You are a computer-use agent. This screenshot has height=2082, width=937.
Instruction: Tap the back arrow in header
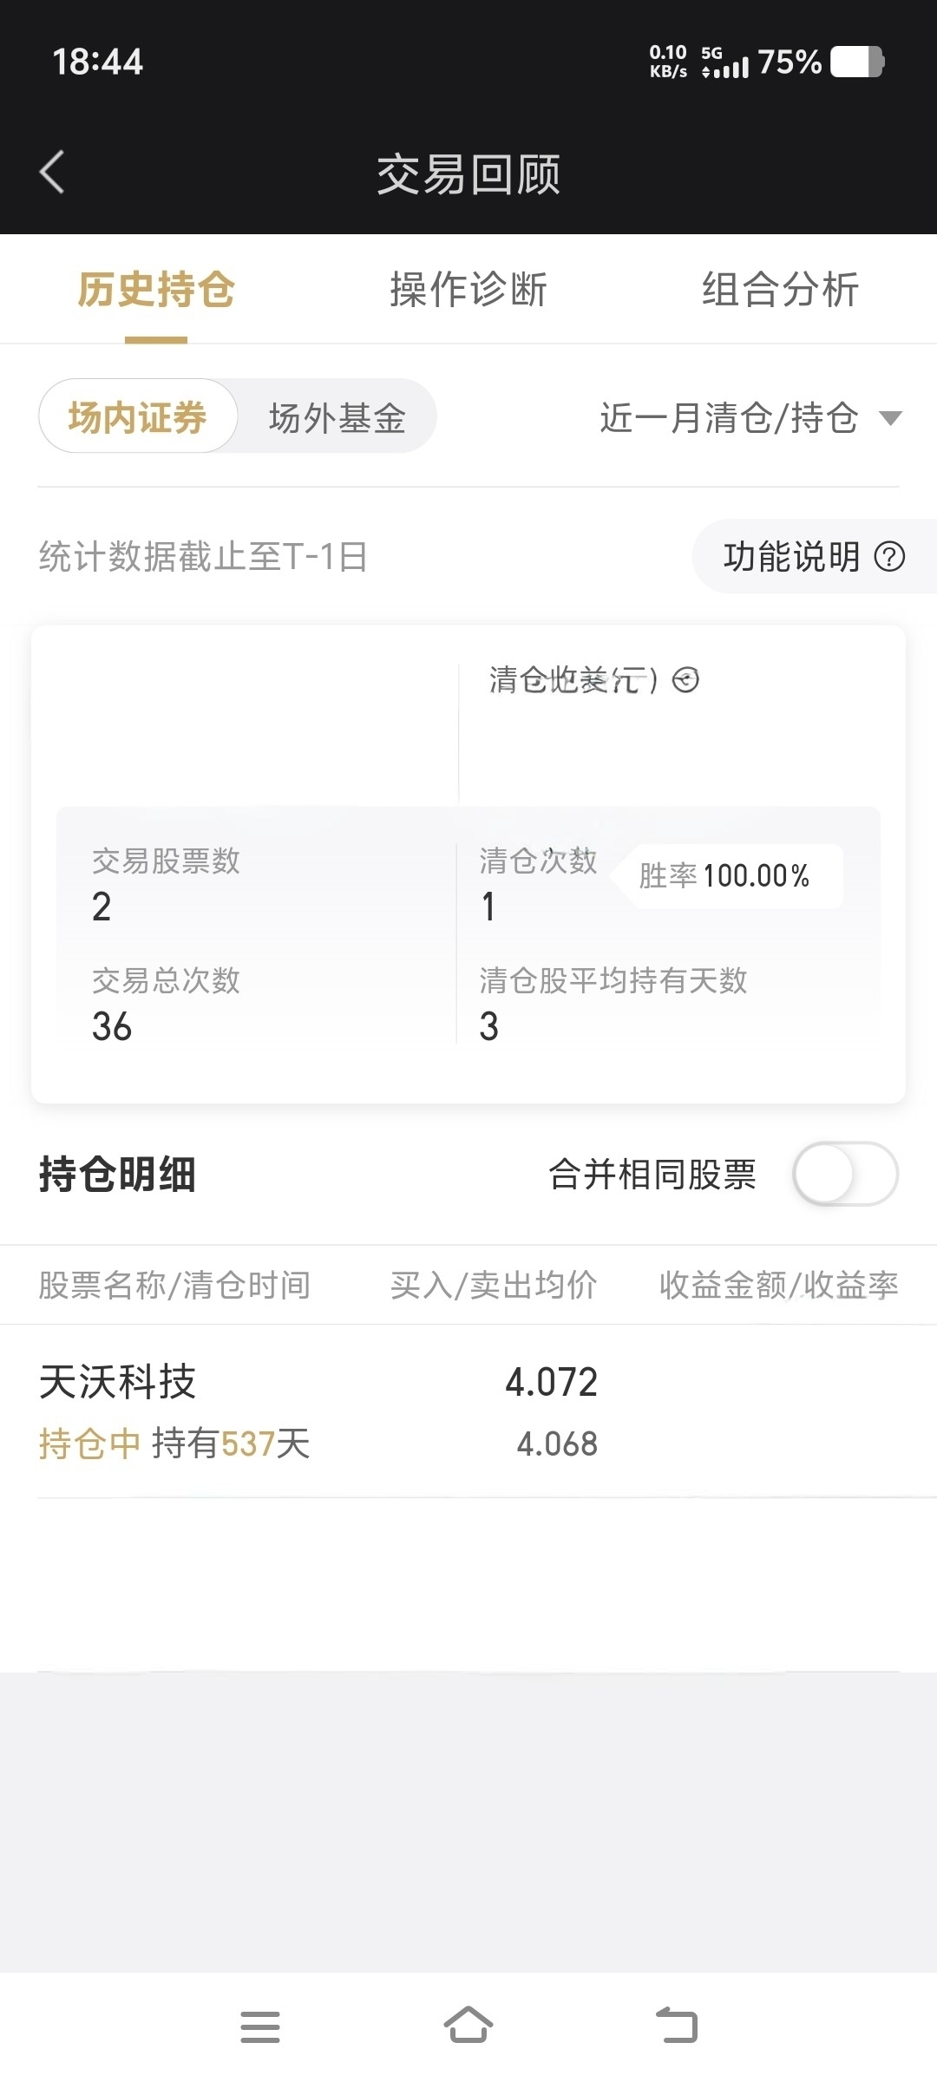pyautogui.click(x=52, y=172)
